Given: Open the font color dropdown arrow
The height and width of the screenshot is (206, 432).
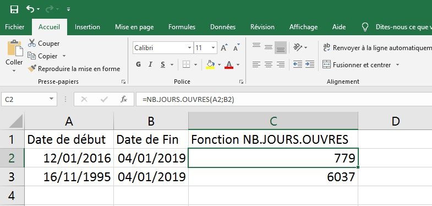Looking at the screenshot, I should click(x=238, y=65).
